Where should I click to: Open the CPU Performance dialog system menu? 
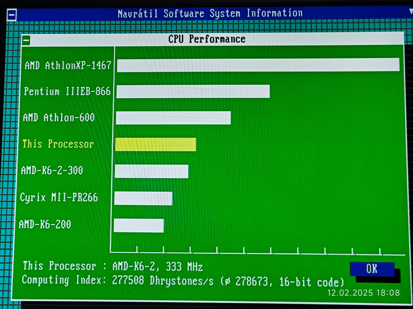click(x=26, y=40)
